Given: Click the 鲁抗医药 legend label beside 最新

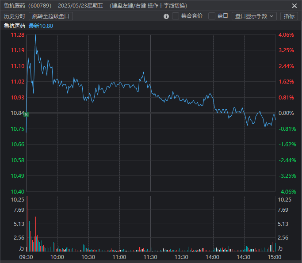Looking at the screenshot, I should coord(15,26).
